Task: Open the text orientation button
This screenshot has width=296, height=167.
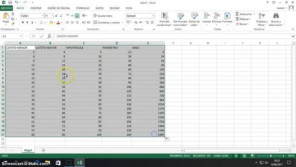Action: pos(85,16)
